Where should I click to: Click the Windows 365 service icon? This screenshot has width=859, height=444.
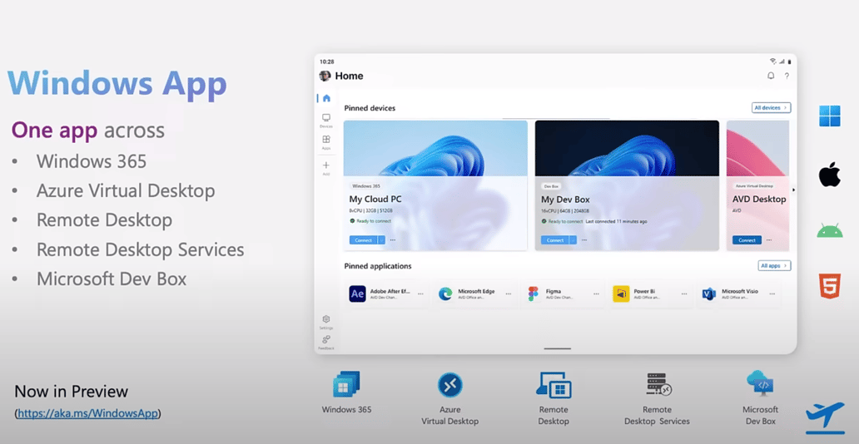(346, 384)
